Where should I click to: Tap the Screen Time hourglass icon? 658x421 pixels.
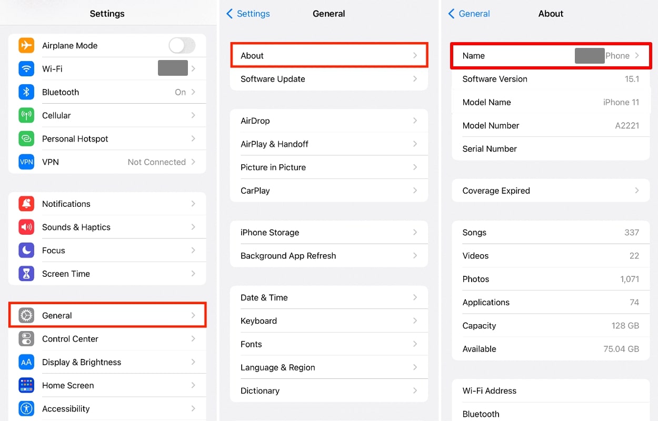coord(26,274)
